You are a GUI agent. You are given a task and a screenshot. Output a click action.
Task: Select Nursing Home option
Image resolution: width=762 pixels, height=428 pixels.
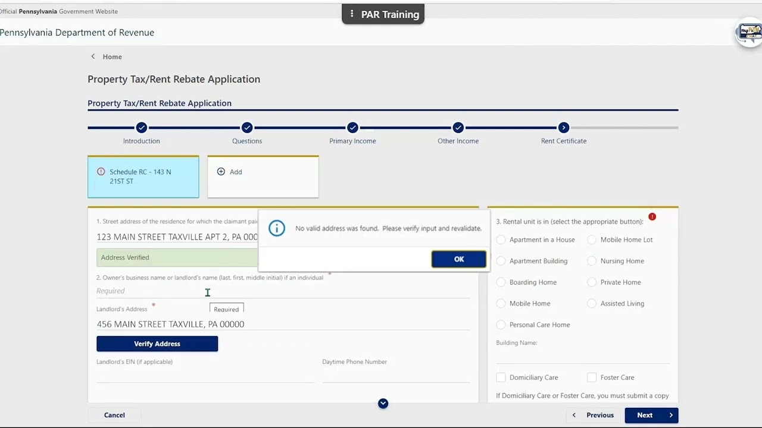tap(592, 261)
